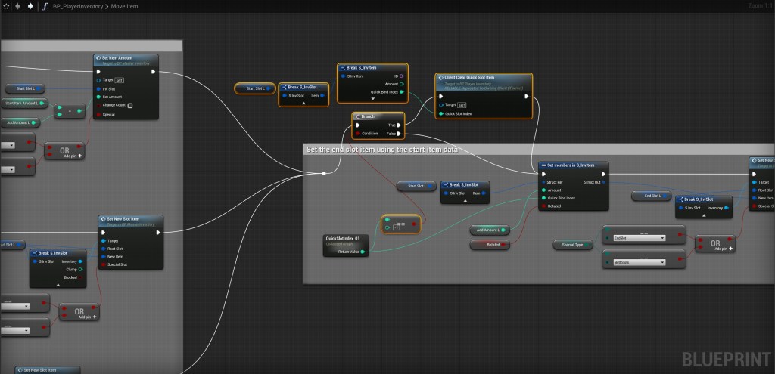Expand the Break S_InvItem node pins
Viewport: 775px width, 374px height.
(372, 98)
